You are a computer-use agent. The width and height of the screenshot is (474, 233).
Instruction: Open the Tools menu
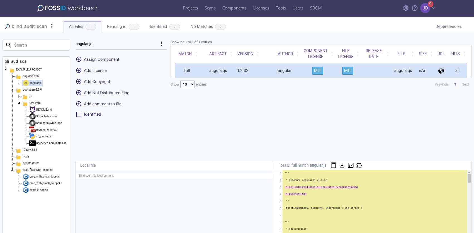281,8
